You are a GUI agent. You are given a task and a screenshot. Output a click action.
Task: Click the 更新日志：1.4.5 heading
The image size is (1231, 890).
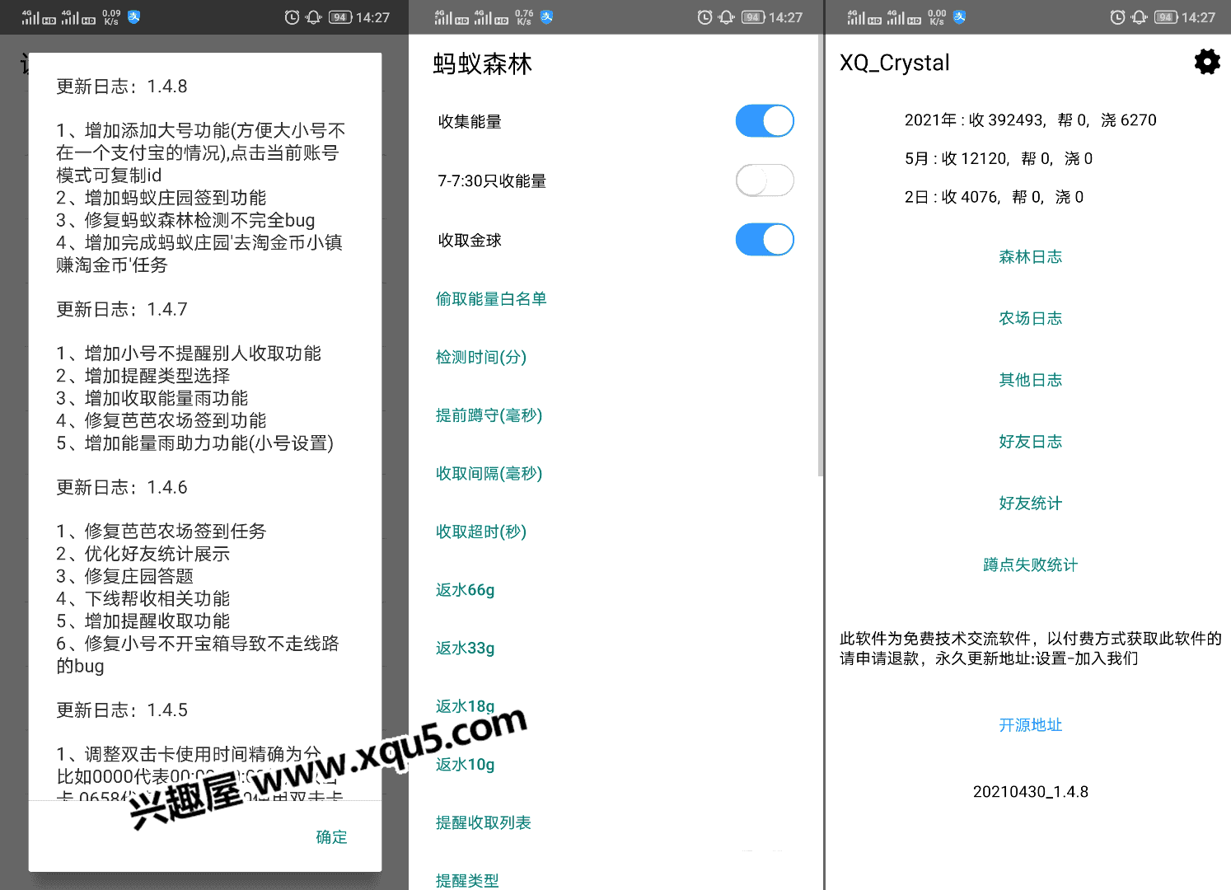122,710
